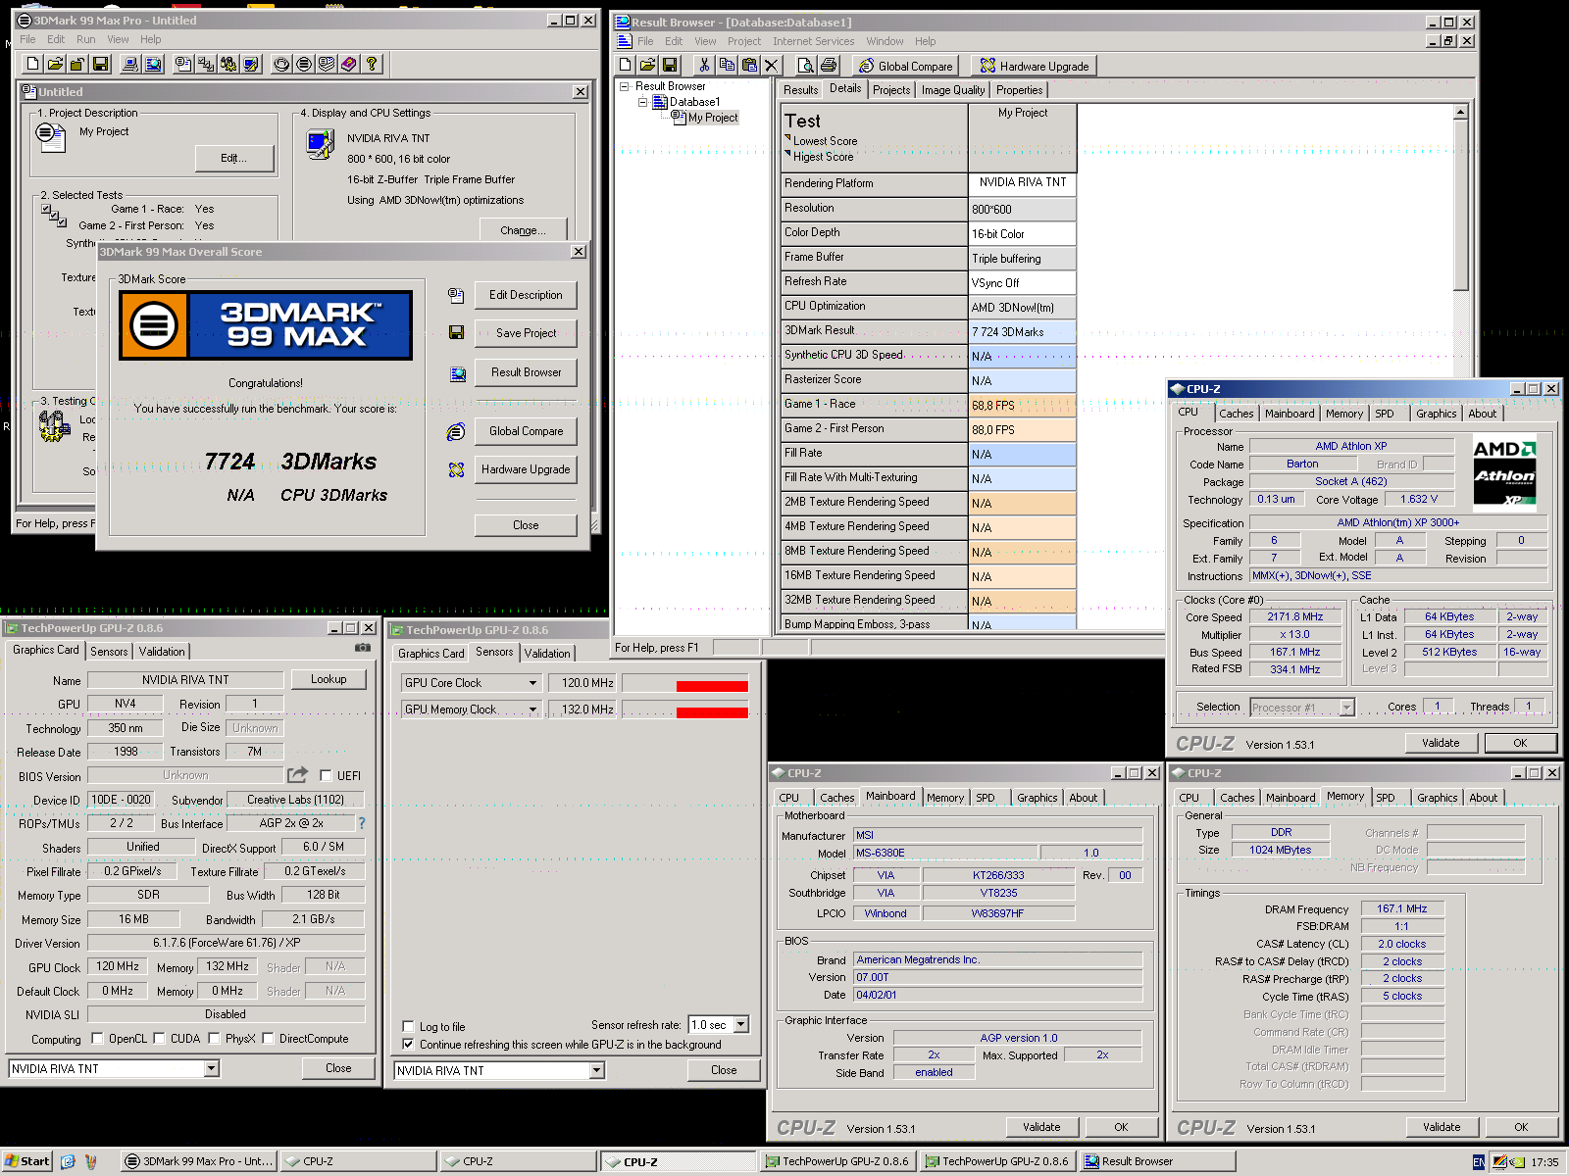This screenshot has height=1176, width=1569.
Task: Enable DirectCompute checkbox
Action: (x=268, y=1038)
